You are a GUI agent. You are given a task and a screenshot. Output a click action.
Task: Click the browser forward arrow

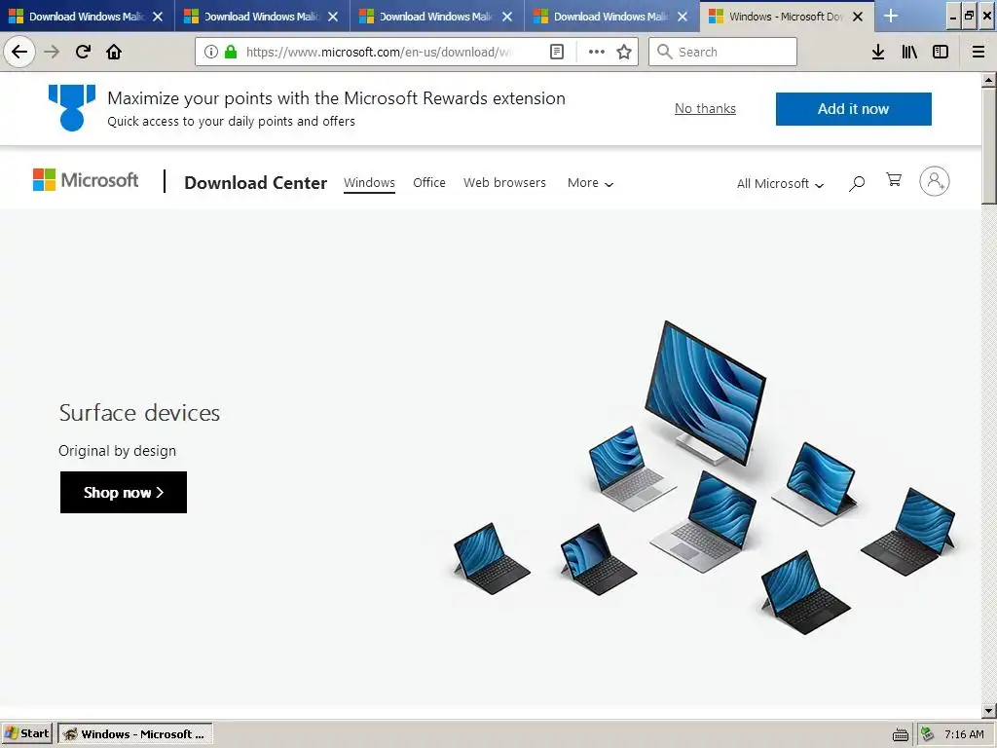click(53, 52)
